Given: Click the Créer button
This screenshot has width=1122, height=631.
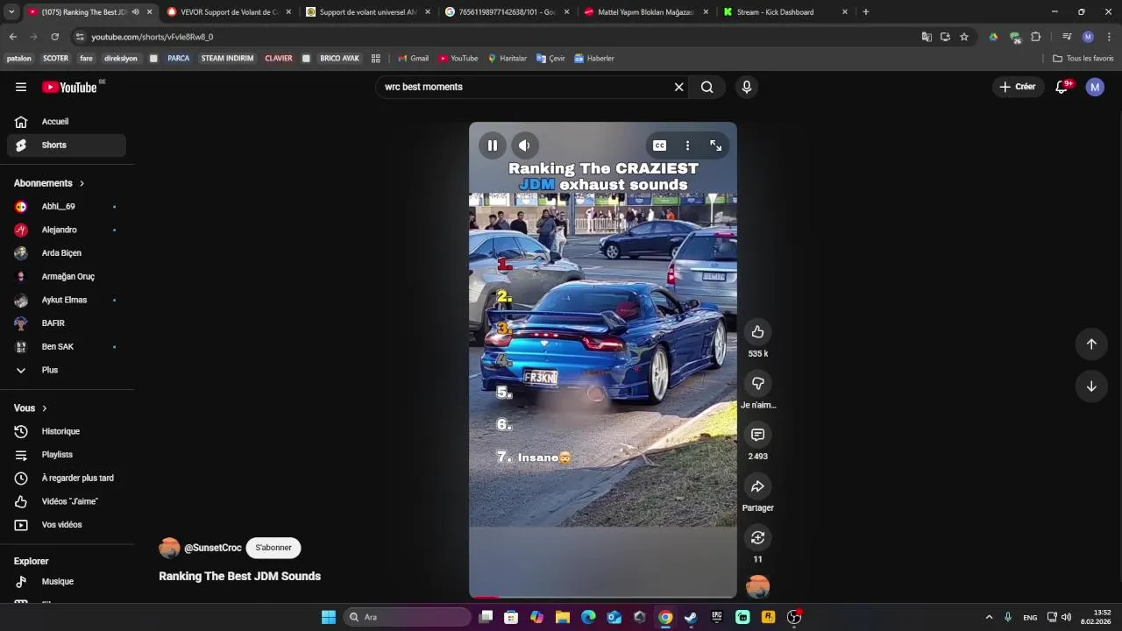Looking at the screenshot, I should pyautogui.click(x=1018, y=87).
